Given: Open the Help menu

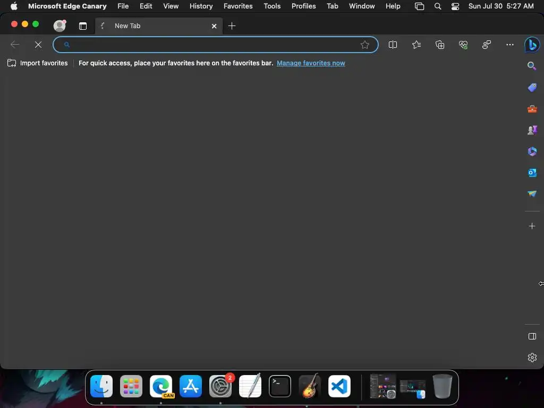Looking at the screenshot, I should 393,6.
